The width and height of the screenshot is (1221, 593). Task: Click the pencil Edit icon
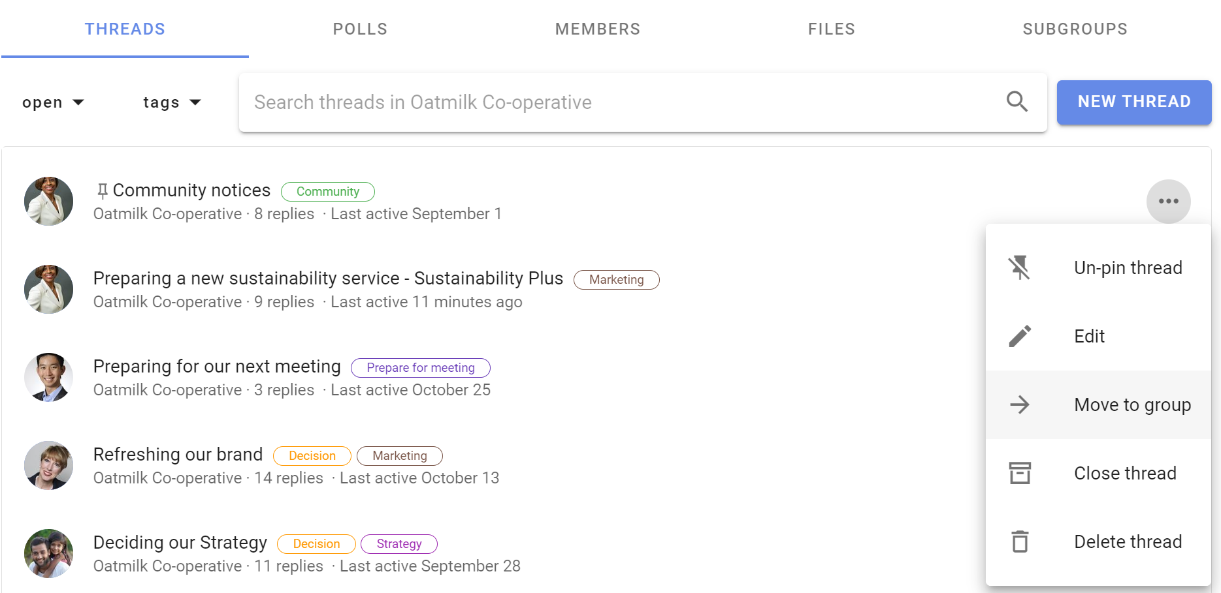(x=1020, y=336)
